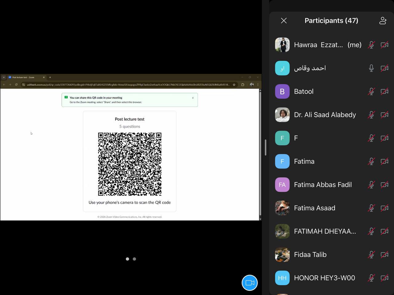Open the browser profile avatar
The width and height of the screenshot is (394, 295).
(251, 85)
